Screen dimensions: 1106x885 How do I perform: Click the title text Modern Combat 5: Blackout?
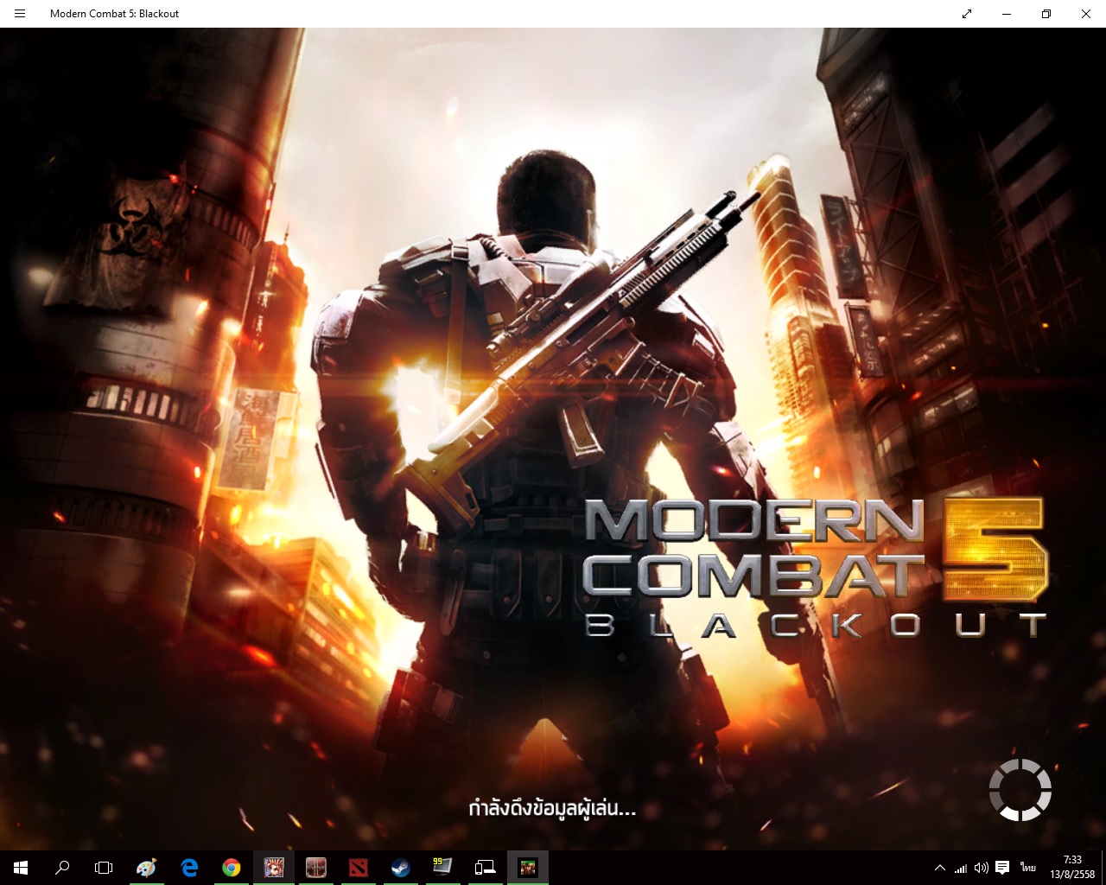point(115,14)
